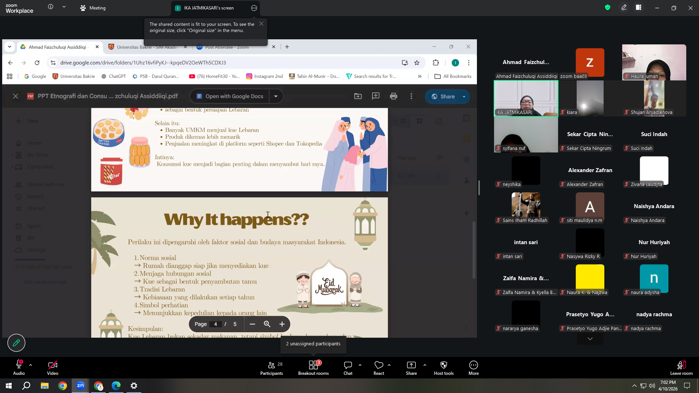Open Breakout rooms
This screenshot has width=699, height=393.
(313, 368)
